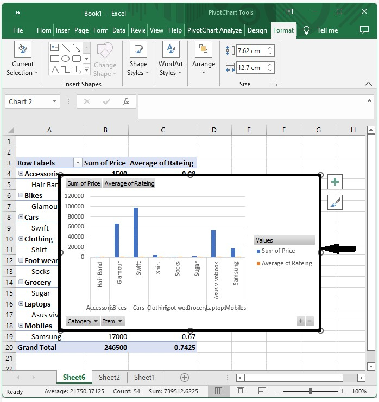Select the oval shape

(x=66, y=59)
